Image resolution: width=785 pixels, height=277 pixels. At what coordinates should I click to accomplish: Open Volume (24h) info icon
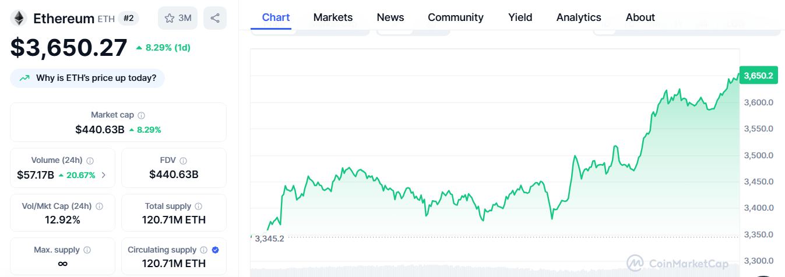click(90, 161)
